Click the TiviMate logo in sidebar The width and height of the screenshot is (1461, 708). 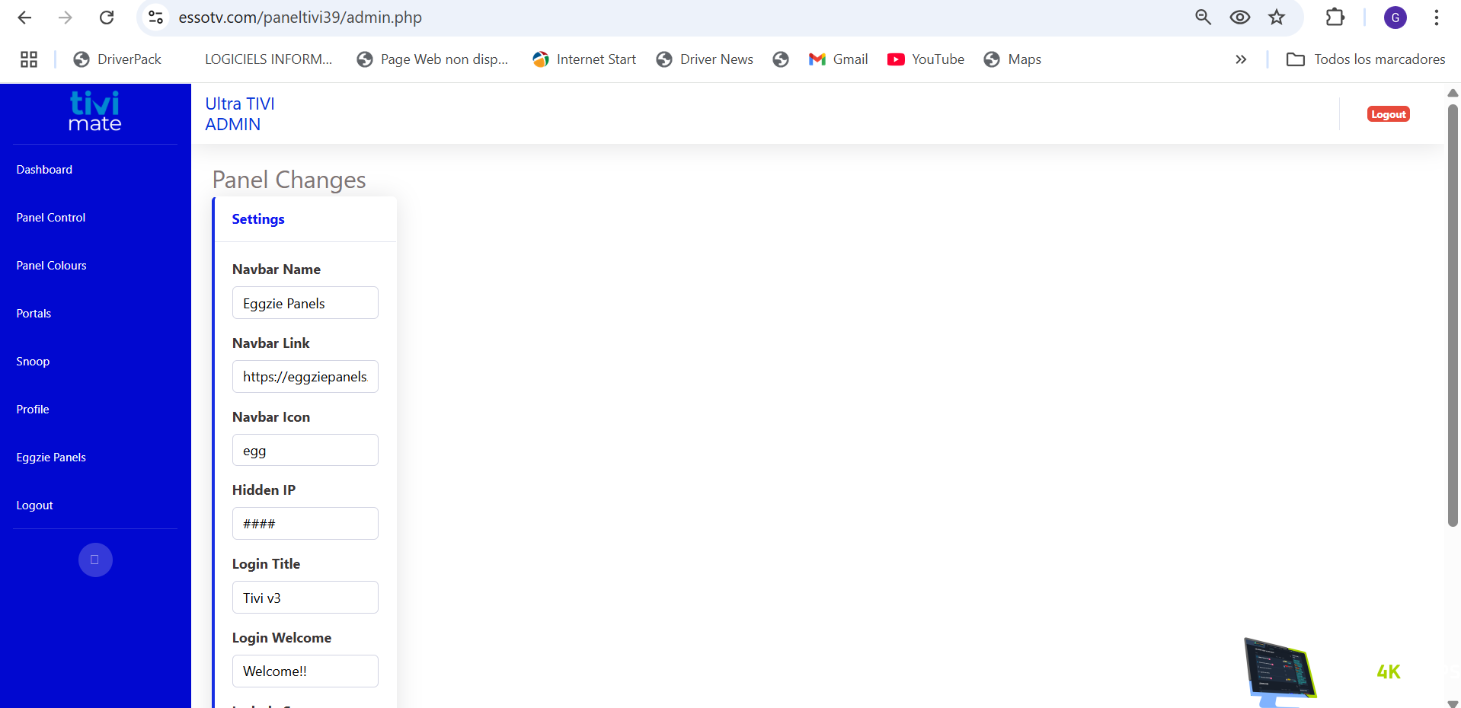tap(94, 112)
